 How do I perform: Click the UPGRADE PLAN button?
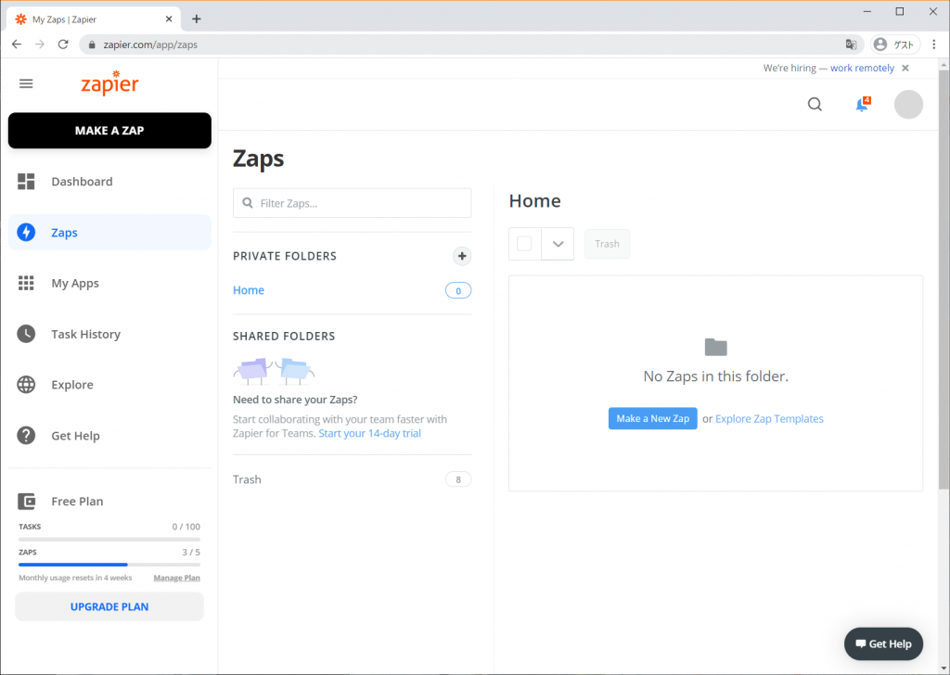pos(109,606)
